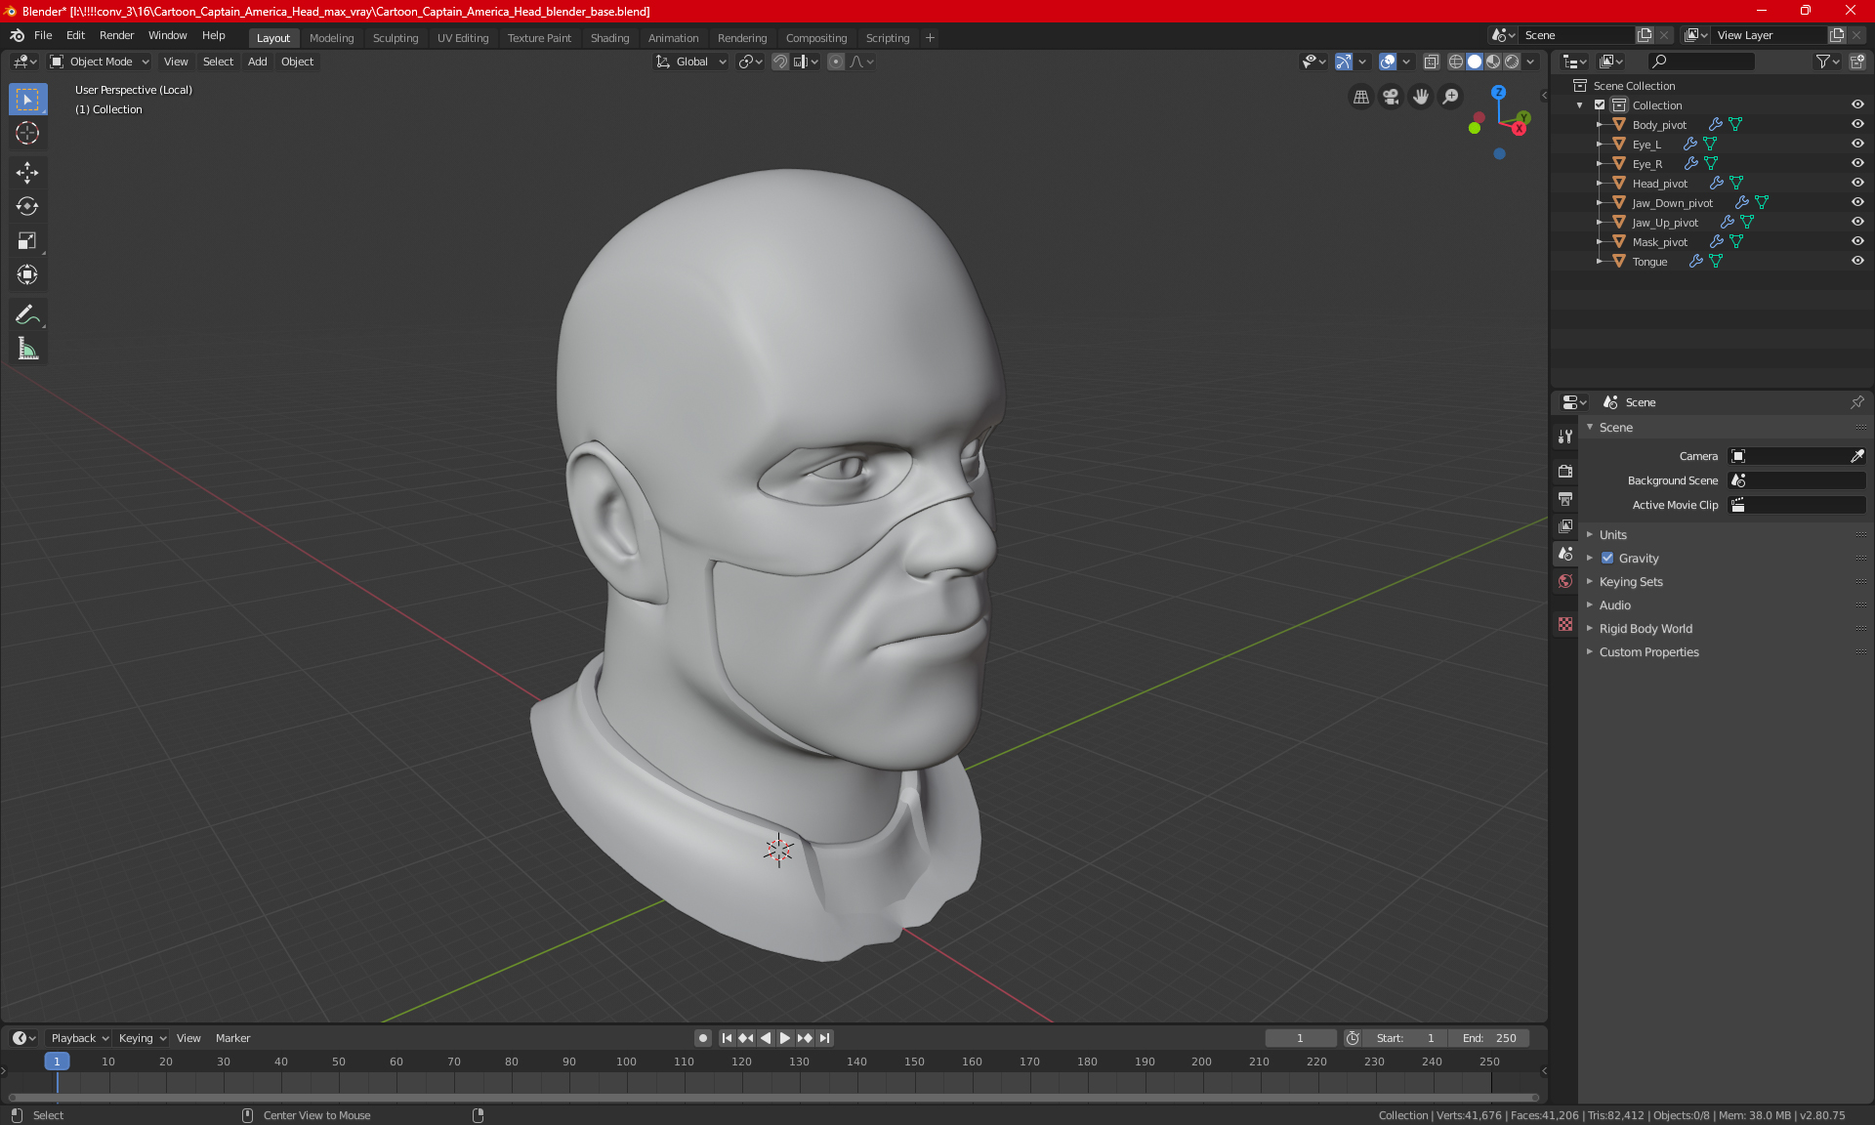Switch to orthographic/perspective grid view icon
Viewport: 1875px width, 1125px height.
[x=1360, y=97]
